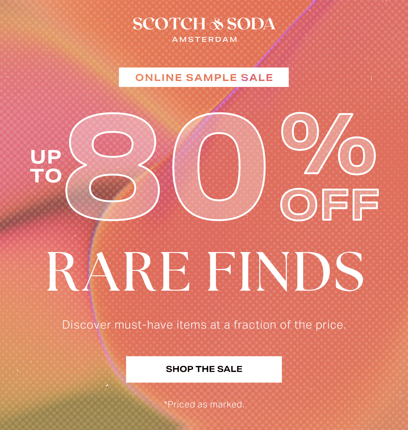This screenshot has height=430, width=408.
Task: Click the Priced as marked disclaimer
Action: [204, 404]
